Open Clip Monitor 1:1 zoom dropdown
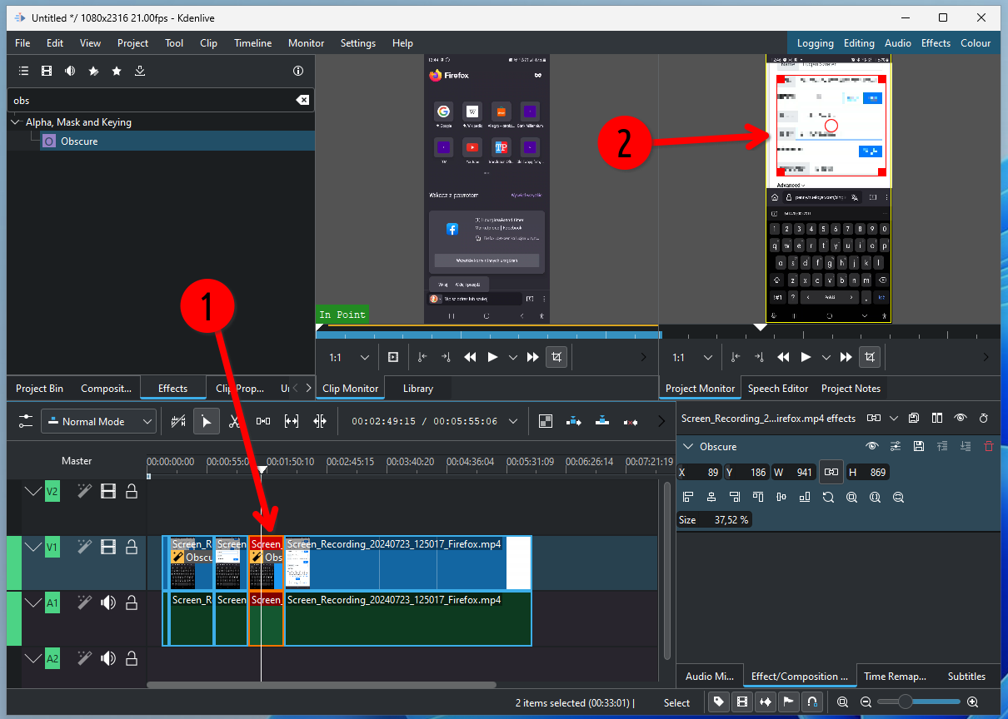This screenshot has height=719, width=1008. click(349, 357)
